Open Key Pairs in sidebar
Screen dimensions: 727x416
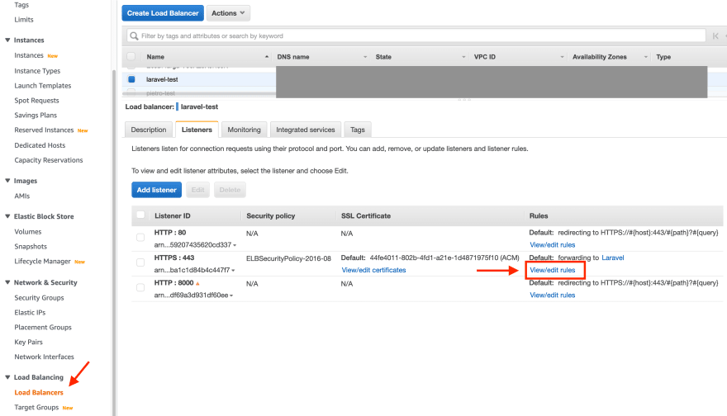click(x=28, y=343)
